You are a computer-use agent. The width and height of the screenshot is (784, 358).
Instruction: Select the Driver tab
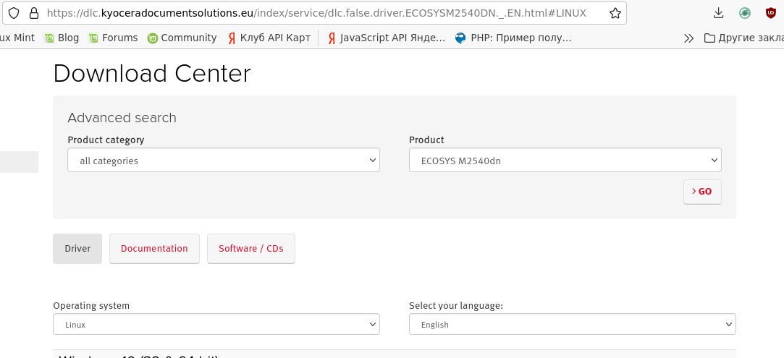click(x=77, y=248)
